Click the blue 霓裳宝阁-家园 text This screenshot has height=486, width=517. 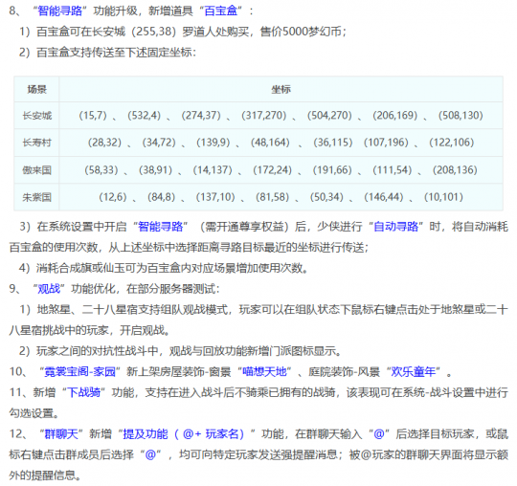point(79,371)
